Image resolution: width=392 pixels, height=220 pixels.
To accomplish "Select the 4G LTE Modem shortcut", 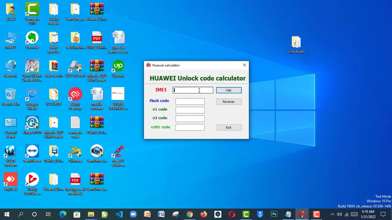I will (11, 156).
